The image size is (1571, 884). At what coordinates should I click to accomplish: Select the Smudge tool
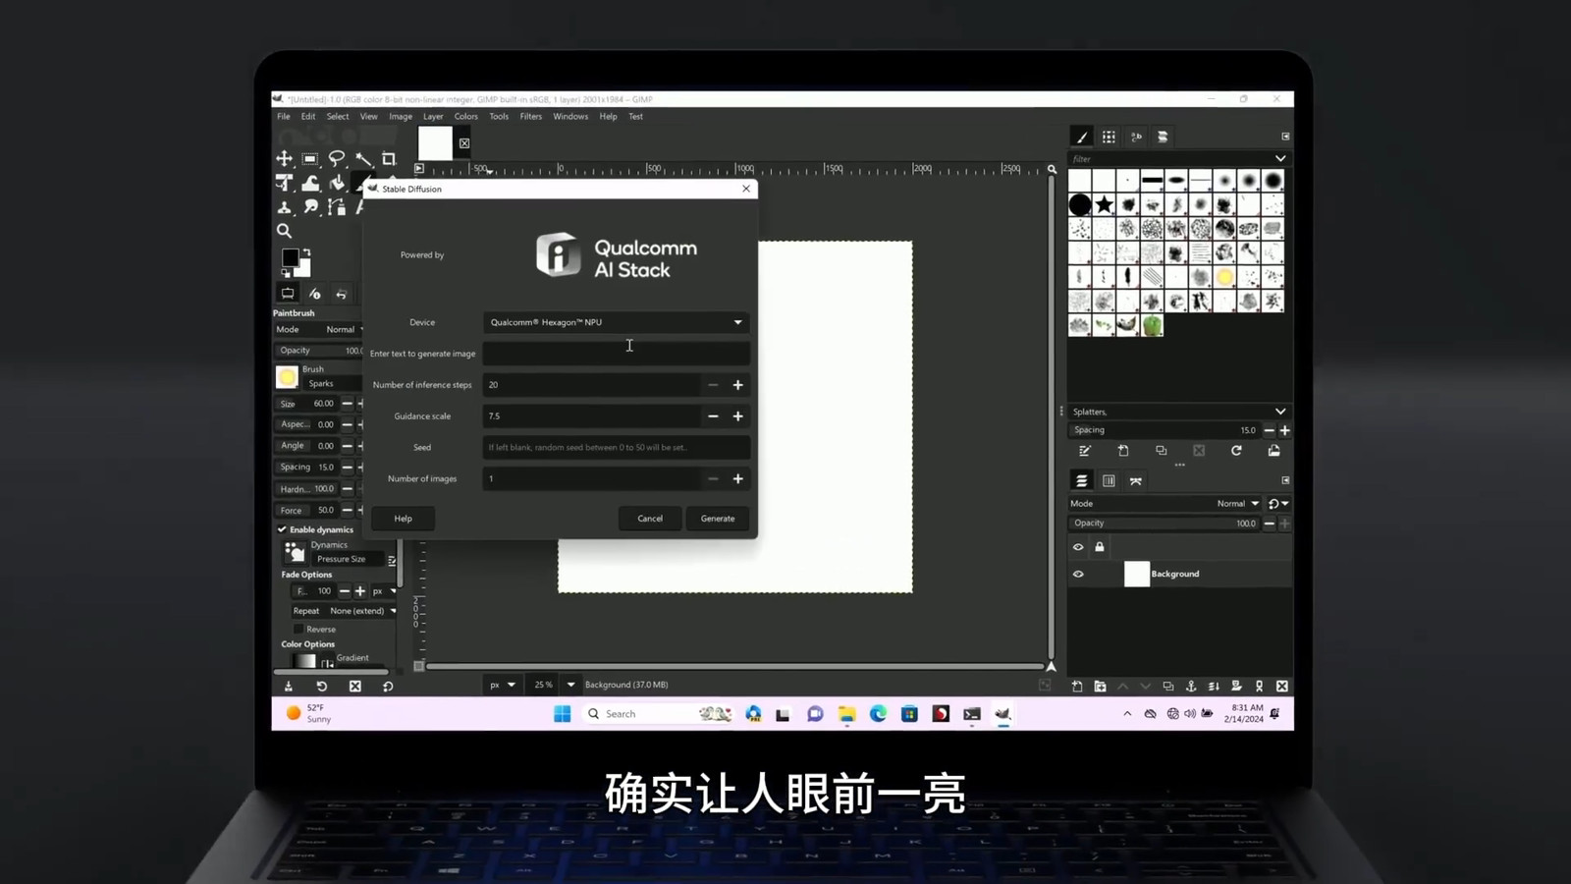pos(310,206)
